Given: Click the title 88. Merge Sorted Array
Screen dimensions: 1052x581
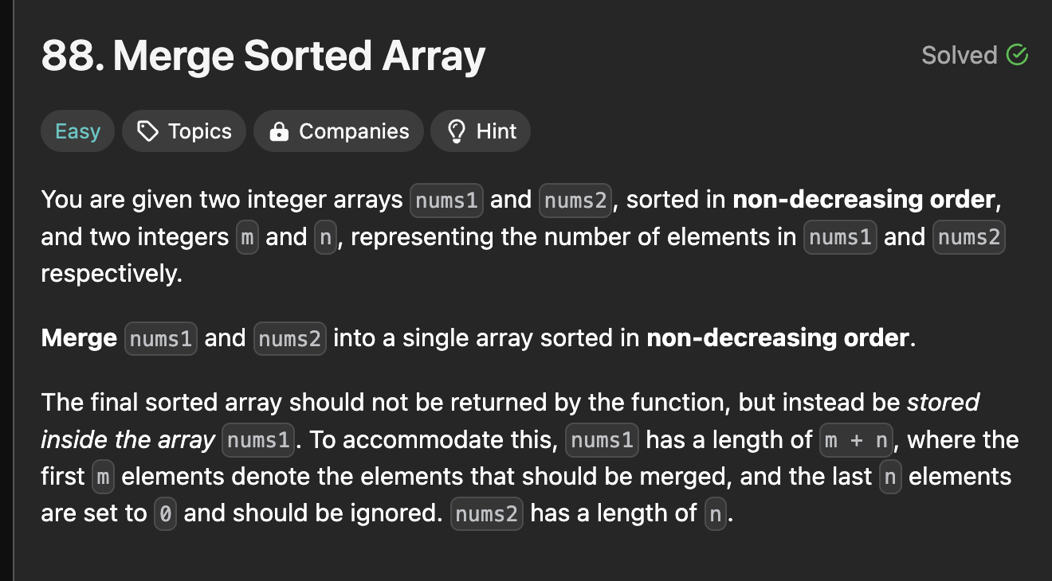Looking at the screenshot, I should tap(263, 57).
